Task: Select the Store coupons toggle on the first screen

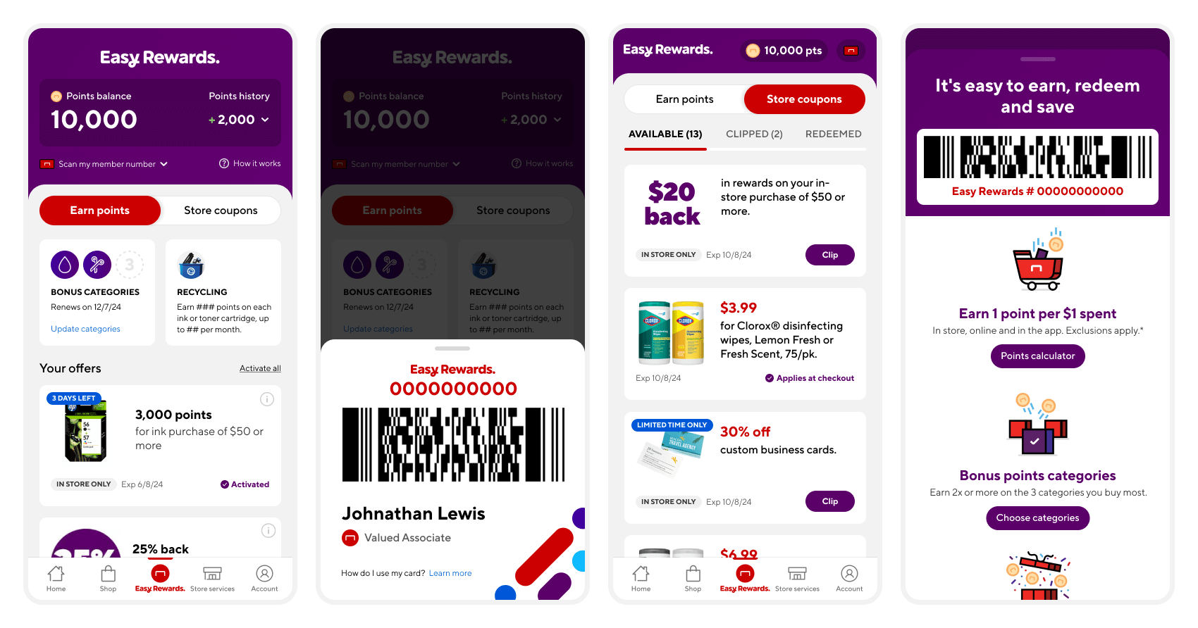Action: pos(221,211)
